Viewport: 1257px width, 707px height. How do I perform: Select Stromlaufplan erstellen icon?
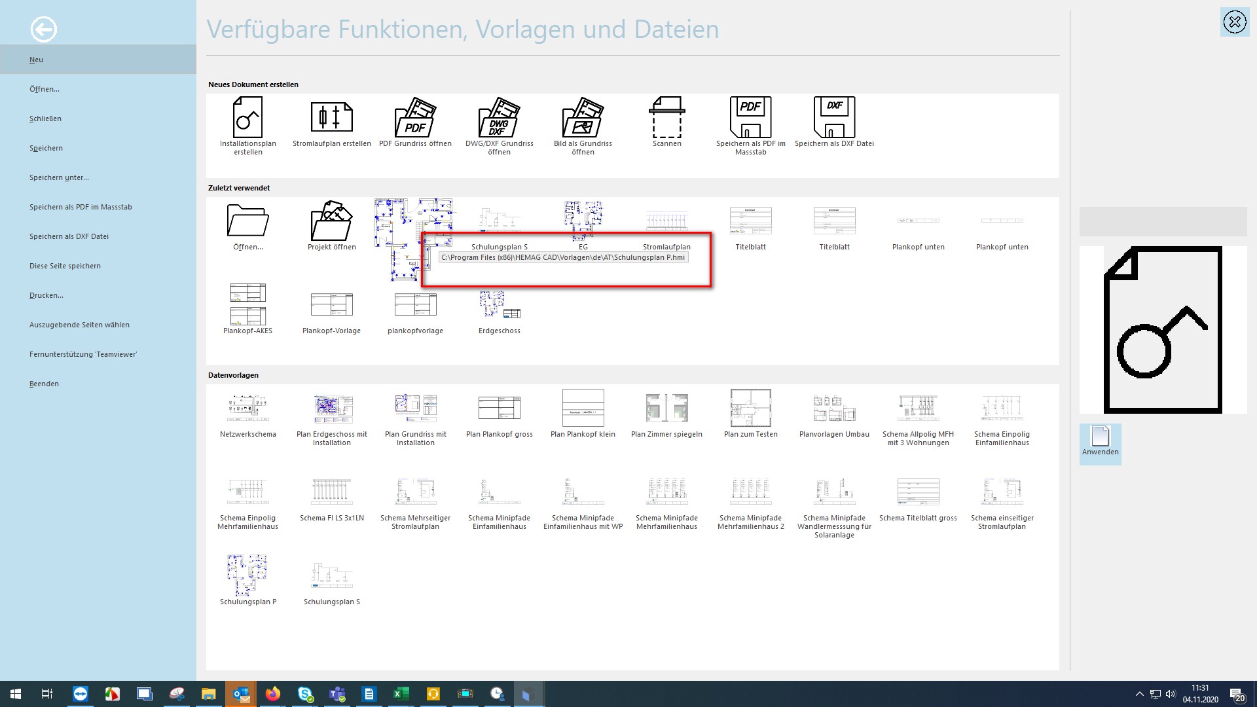click(x=331, y=118)
